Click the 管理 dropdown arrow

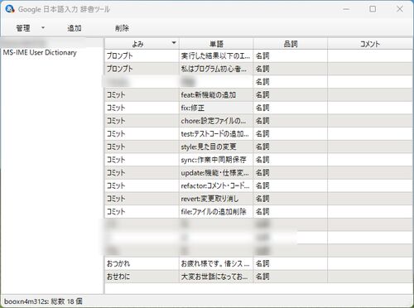click(x=43, y=27)
